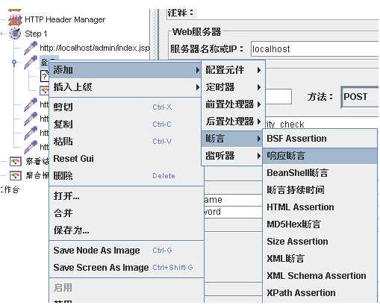This screenshot has height=308, width=380.
Task: Click the index.jsp sampler pipette icon
Action: (x=31, y=48)
